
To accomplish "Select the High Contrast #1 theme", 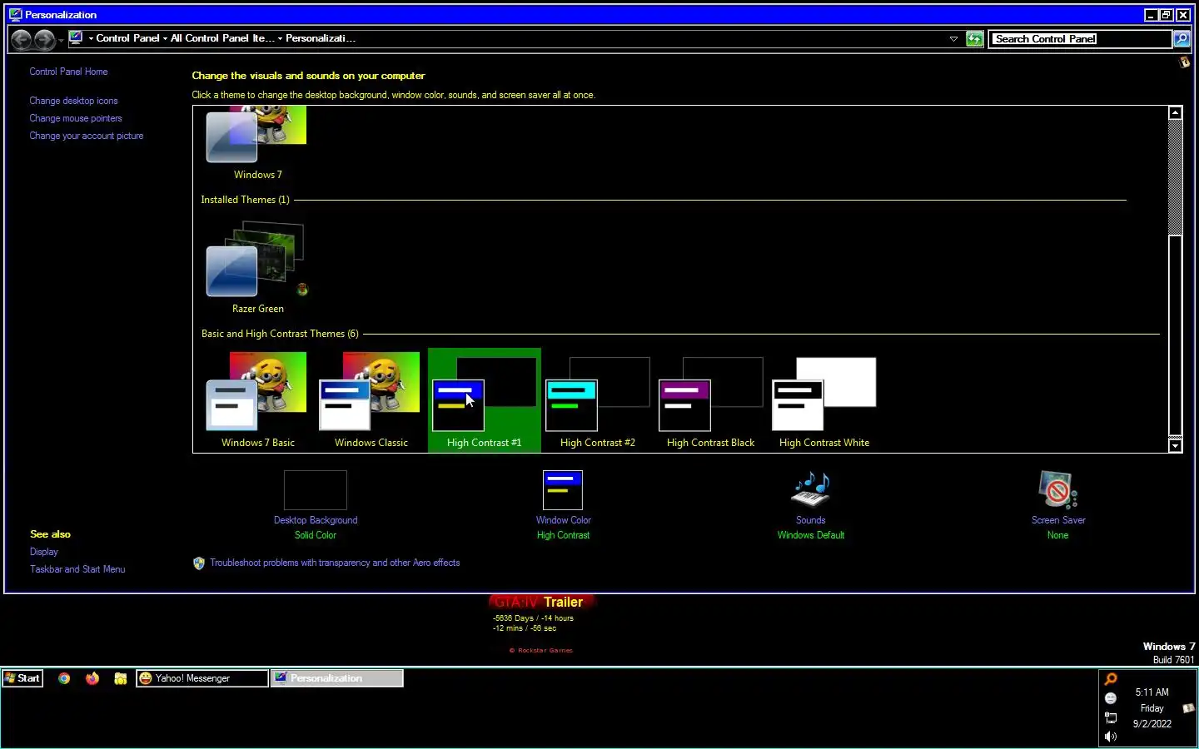I will [484, 401].
